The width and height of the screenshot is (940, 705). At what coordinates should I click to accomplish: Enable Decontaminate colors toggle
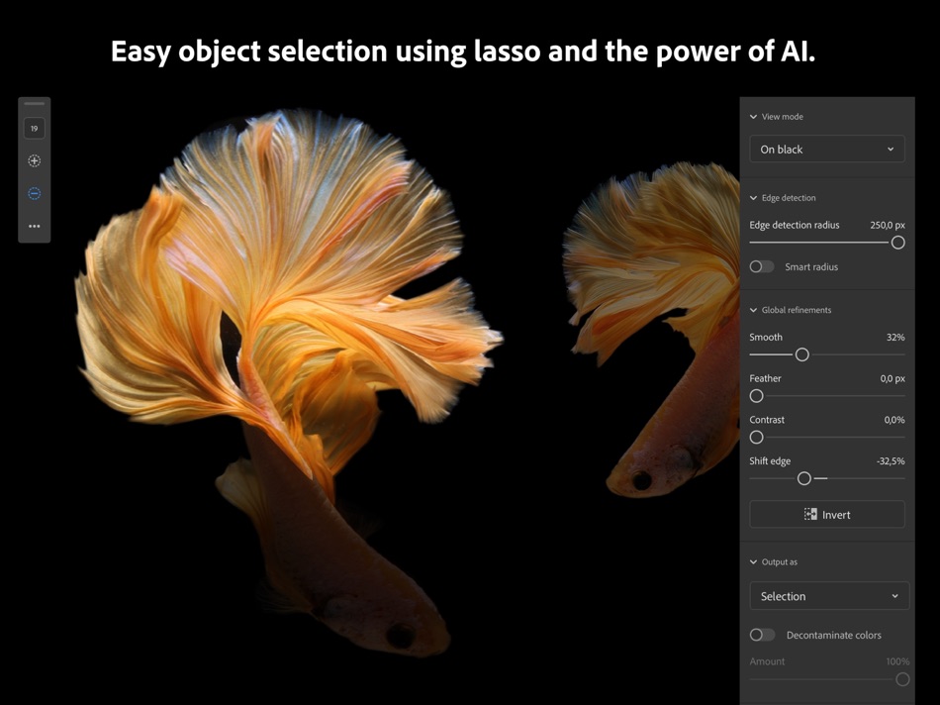pos(762,635)
